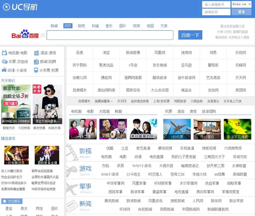Viewport: 255px width, 216px height.
Task: Open the 1折机票 airplane thumbnail
Action: [x=177, y=129]
